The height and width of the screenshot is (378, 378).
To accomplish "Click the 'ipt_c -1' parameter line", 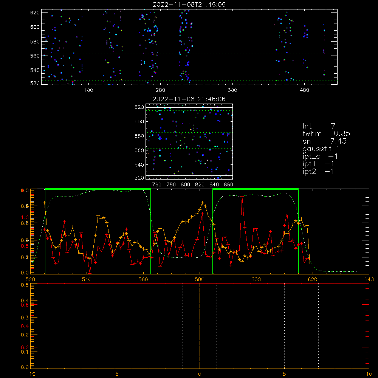I will coord(320,156).
